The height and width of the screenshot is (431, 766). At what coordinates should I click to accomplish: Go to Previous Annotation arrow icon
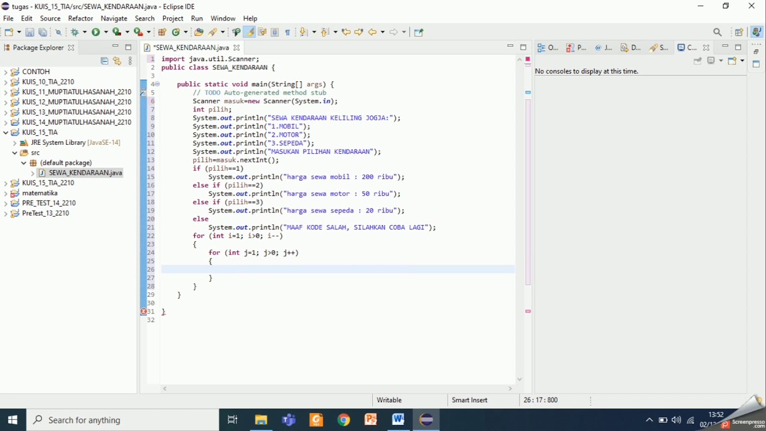pyautogui.click(x=324, y=32)
